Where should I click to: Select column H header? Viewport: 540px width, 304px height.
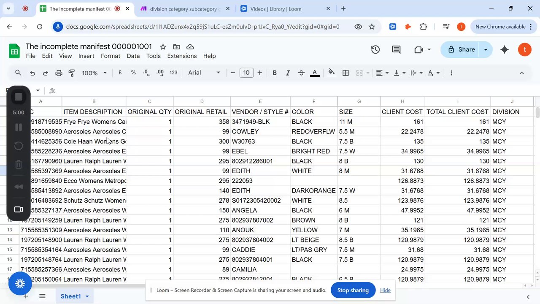(402, 101)
